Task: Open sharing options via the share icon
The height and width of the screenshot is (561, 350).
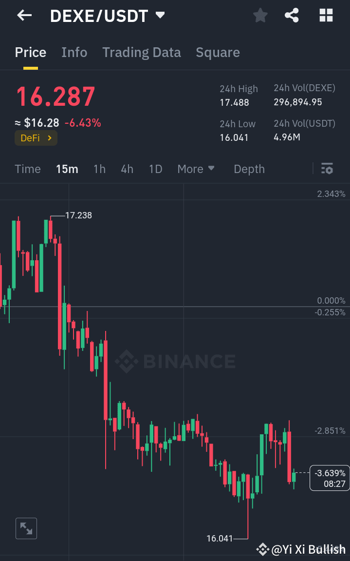Action: tap(292, 15)
